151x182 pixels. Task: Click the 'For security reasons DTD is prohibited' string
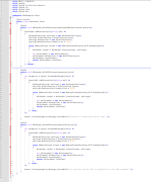click(x=99, y=169)
